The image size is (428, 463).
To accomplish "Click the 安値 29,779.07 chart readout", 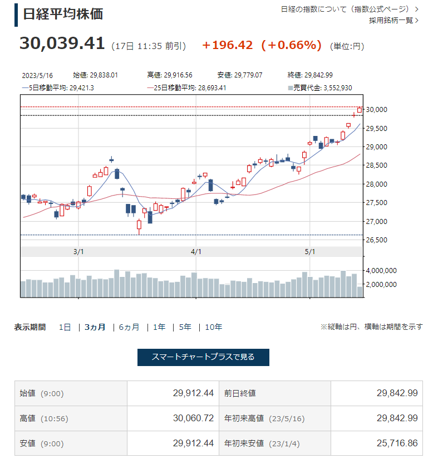I will (240, 75).
